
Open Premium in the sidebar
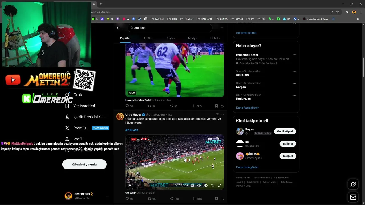87,128
